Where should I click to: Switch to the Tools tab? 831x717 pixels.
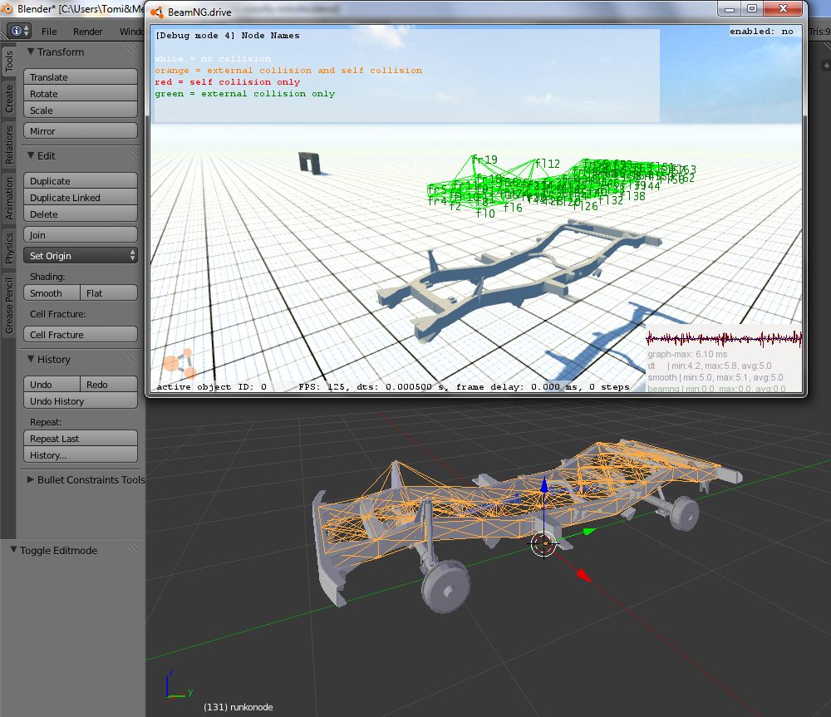(x=8, y=61)
